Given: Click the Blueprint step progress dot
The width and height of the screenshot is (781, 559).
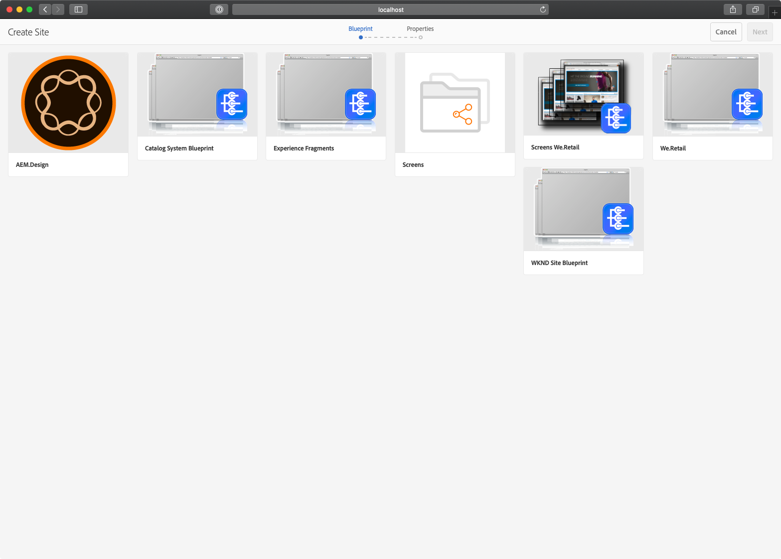Looking at the screenshot, I should pyautogui.click(x=361, y=37).
